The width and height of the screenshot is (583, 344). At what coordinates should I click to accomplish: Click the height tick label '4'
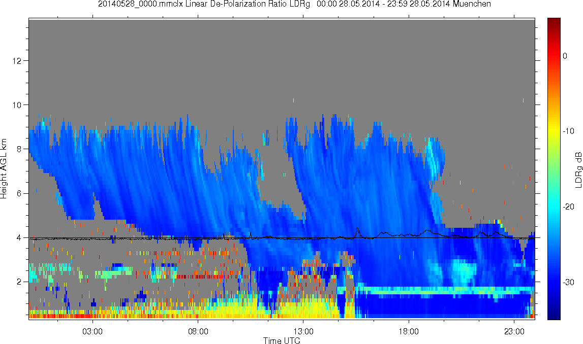coord(19,238)
